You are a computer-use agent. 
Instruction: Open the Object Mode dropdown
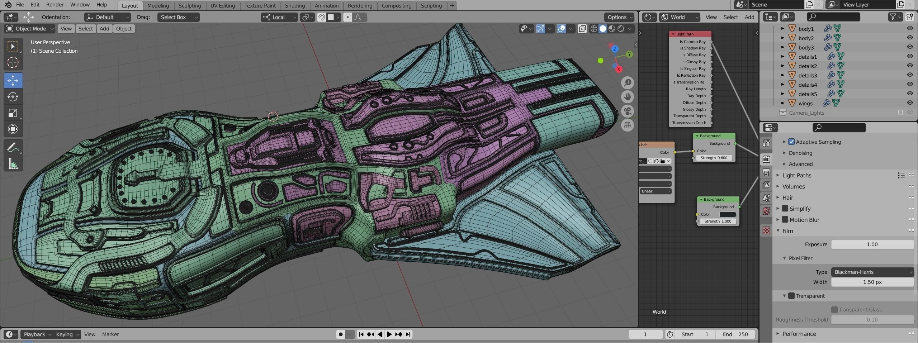pyautogui.click(x=30, y=29)
